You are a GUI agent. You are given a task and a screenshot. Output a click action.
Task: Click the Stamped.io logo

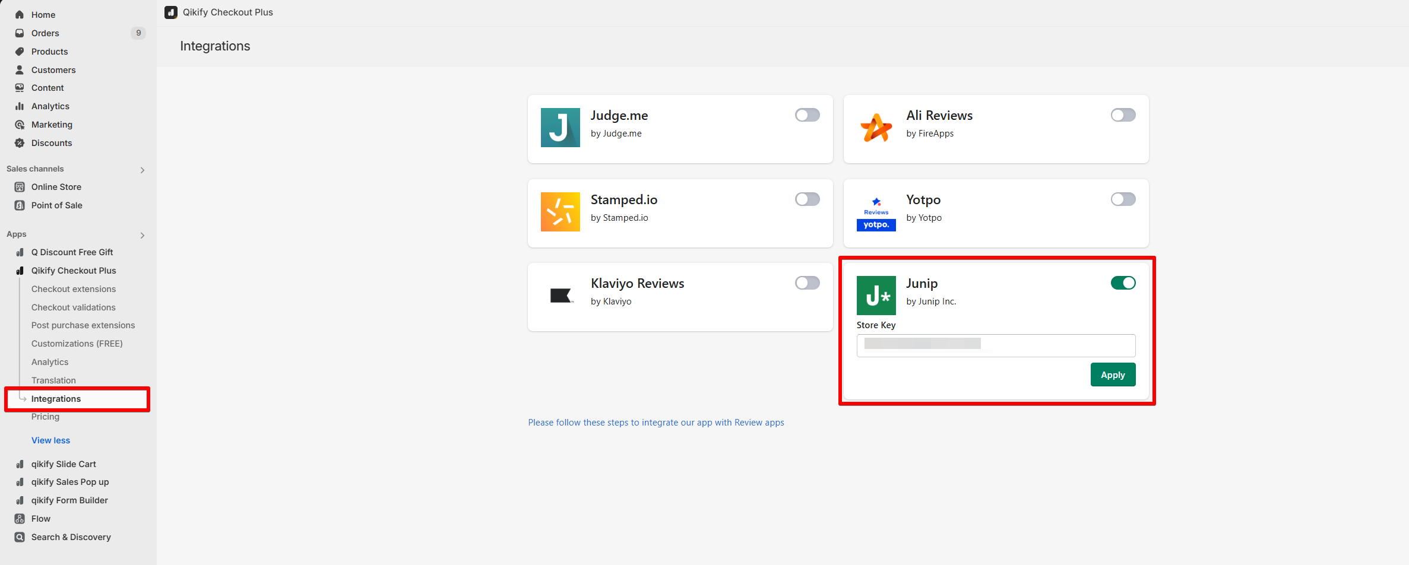(560, 212)
